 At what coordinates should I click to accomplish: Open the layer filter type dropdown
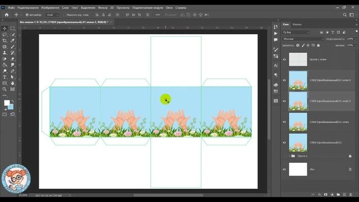[296, 33]
